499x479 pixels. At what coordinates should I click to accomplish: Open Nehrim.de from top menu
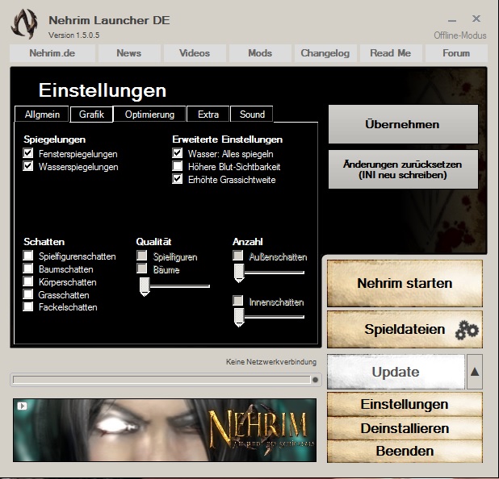click(x=52, y=53)
